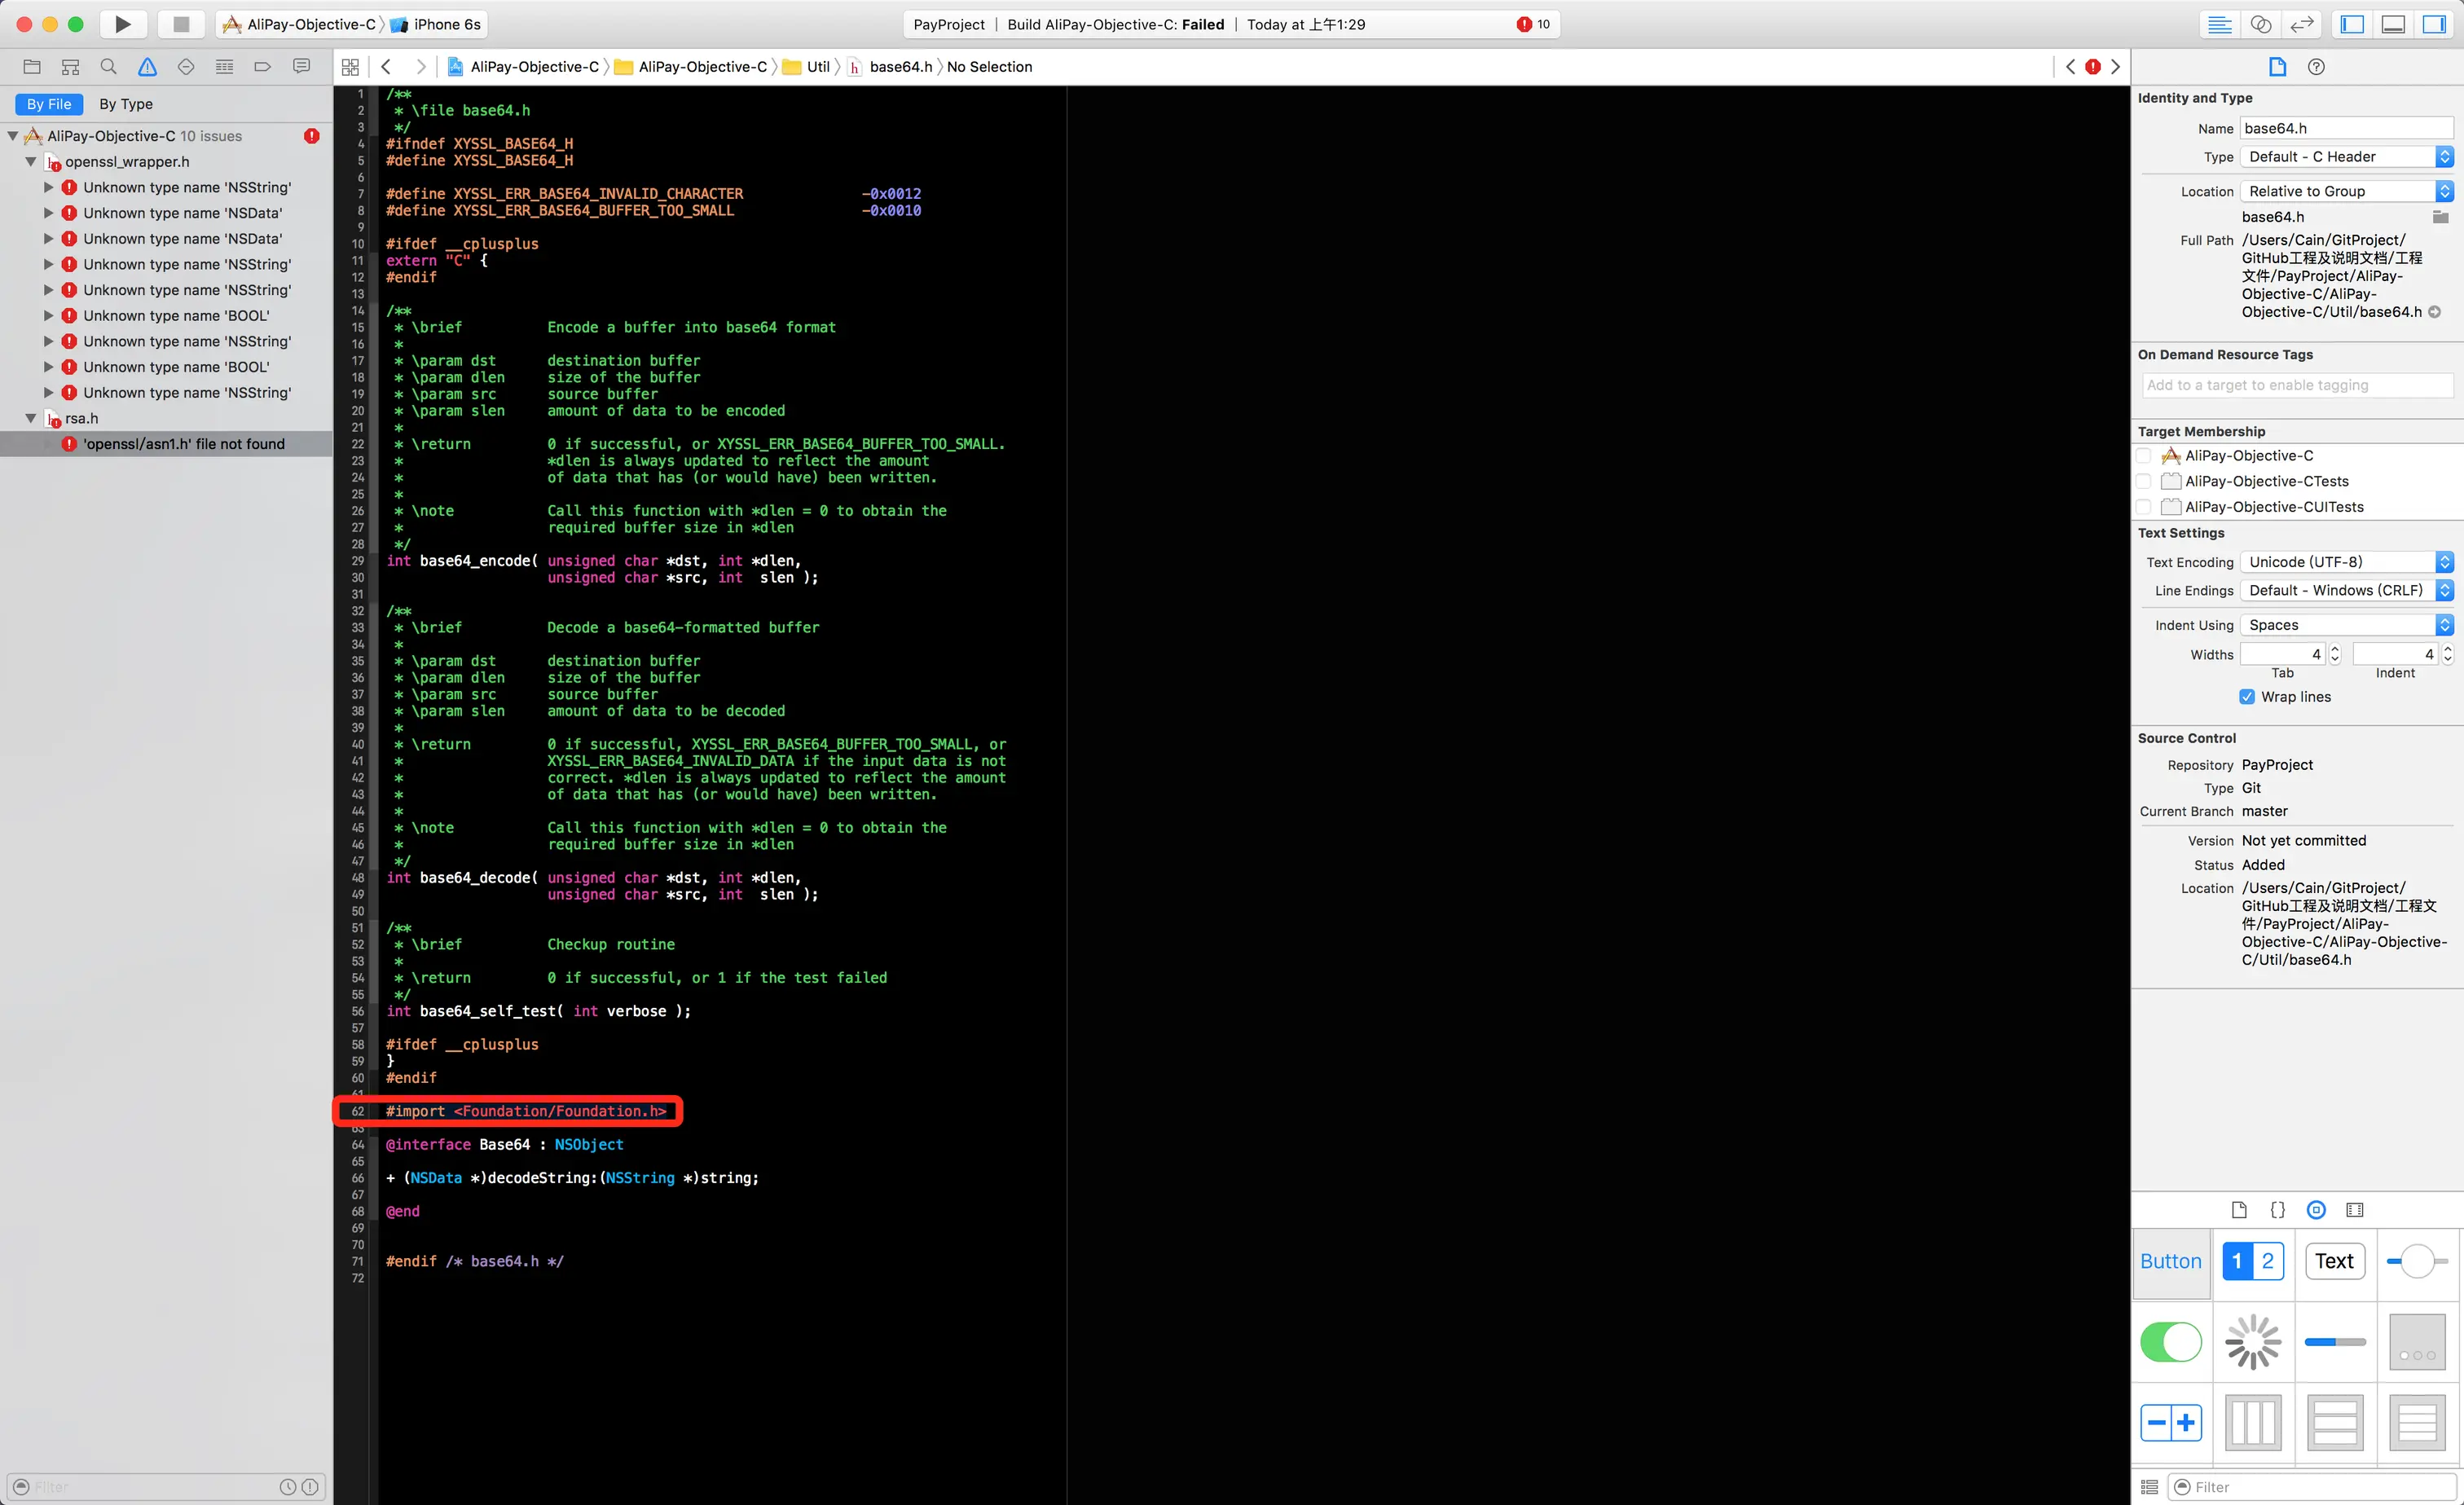Open the Project navigator folder icon
Viewport: 2464px width, 1505px height.
tap(32, 67)
